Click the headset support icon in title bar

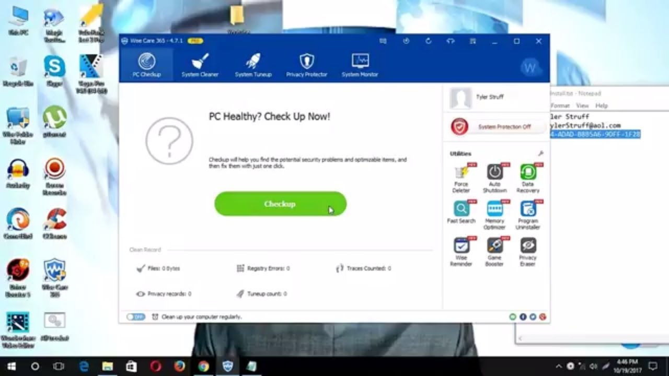pos(451,41)
